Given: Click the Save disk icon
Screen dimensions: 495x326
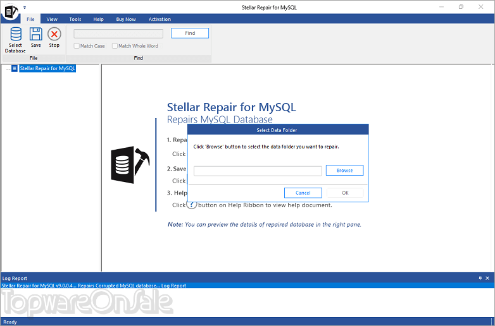Looking at the screenshot, I should pyautogui.click(x=36, y=34).
